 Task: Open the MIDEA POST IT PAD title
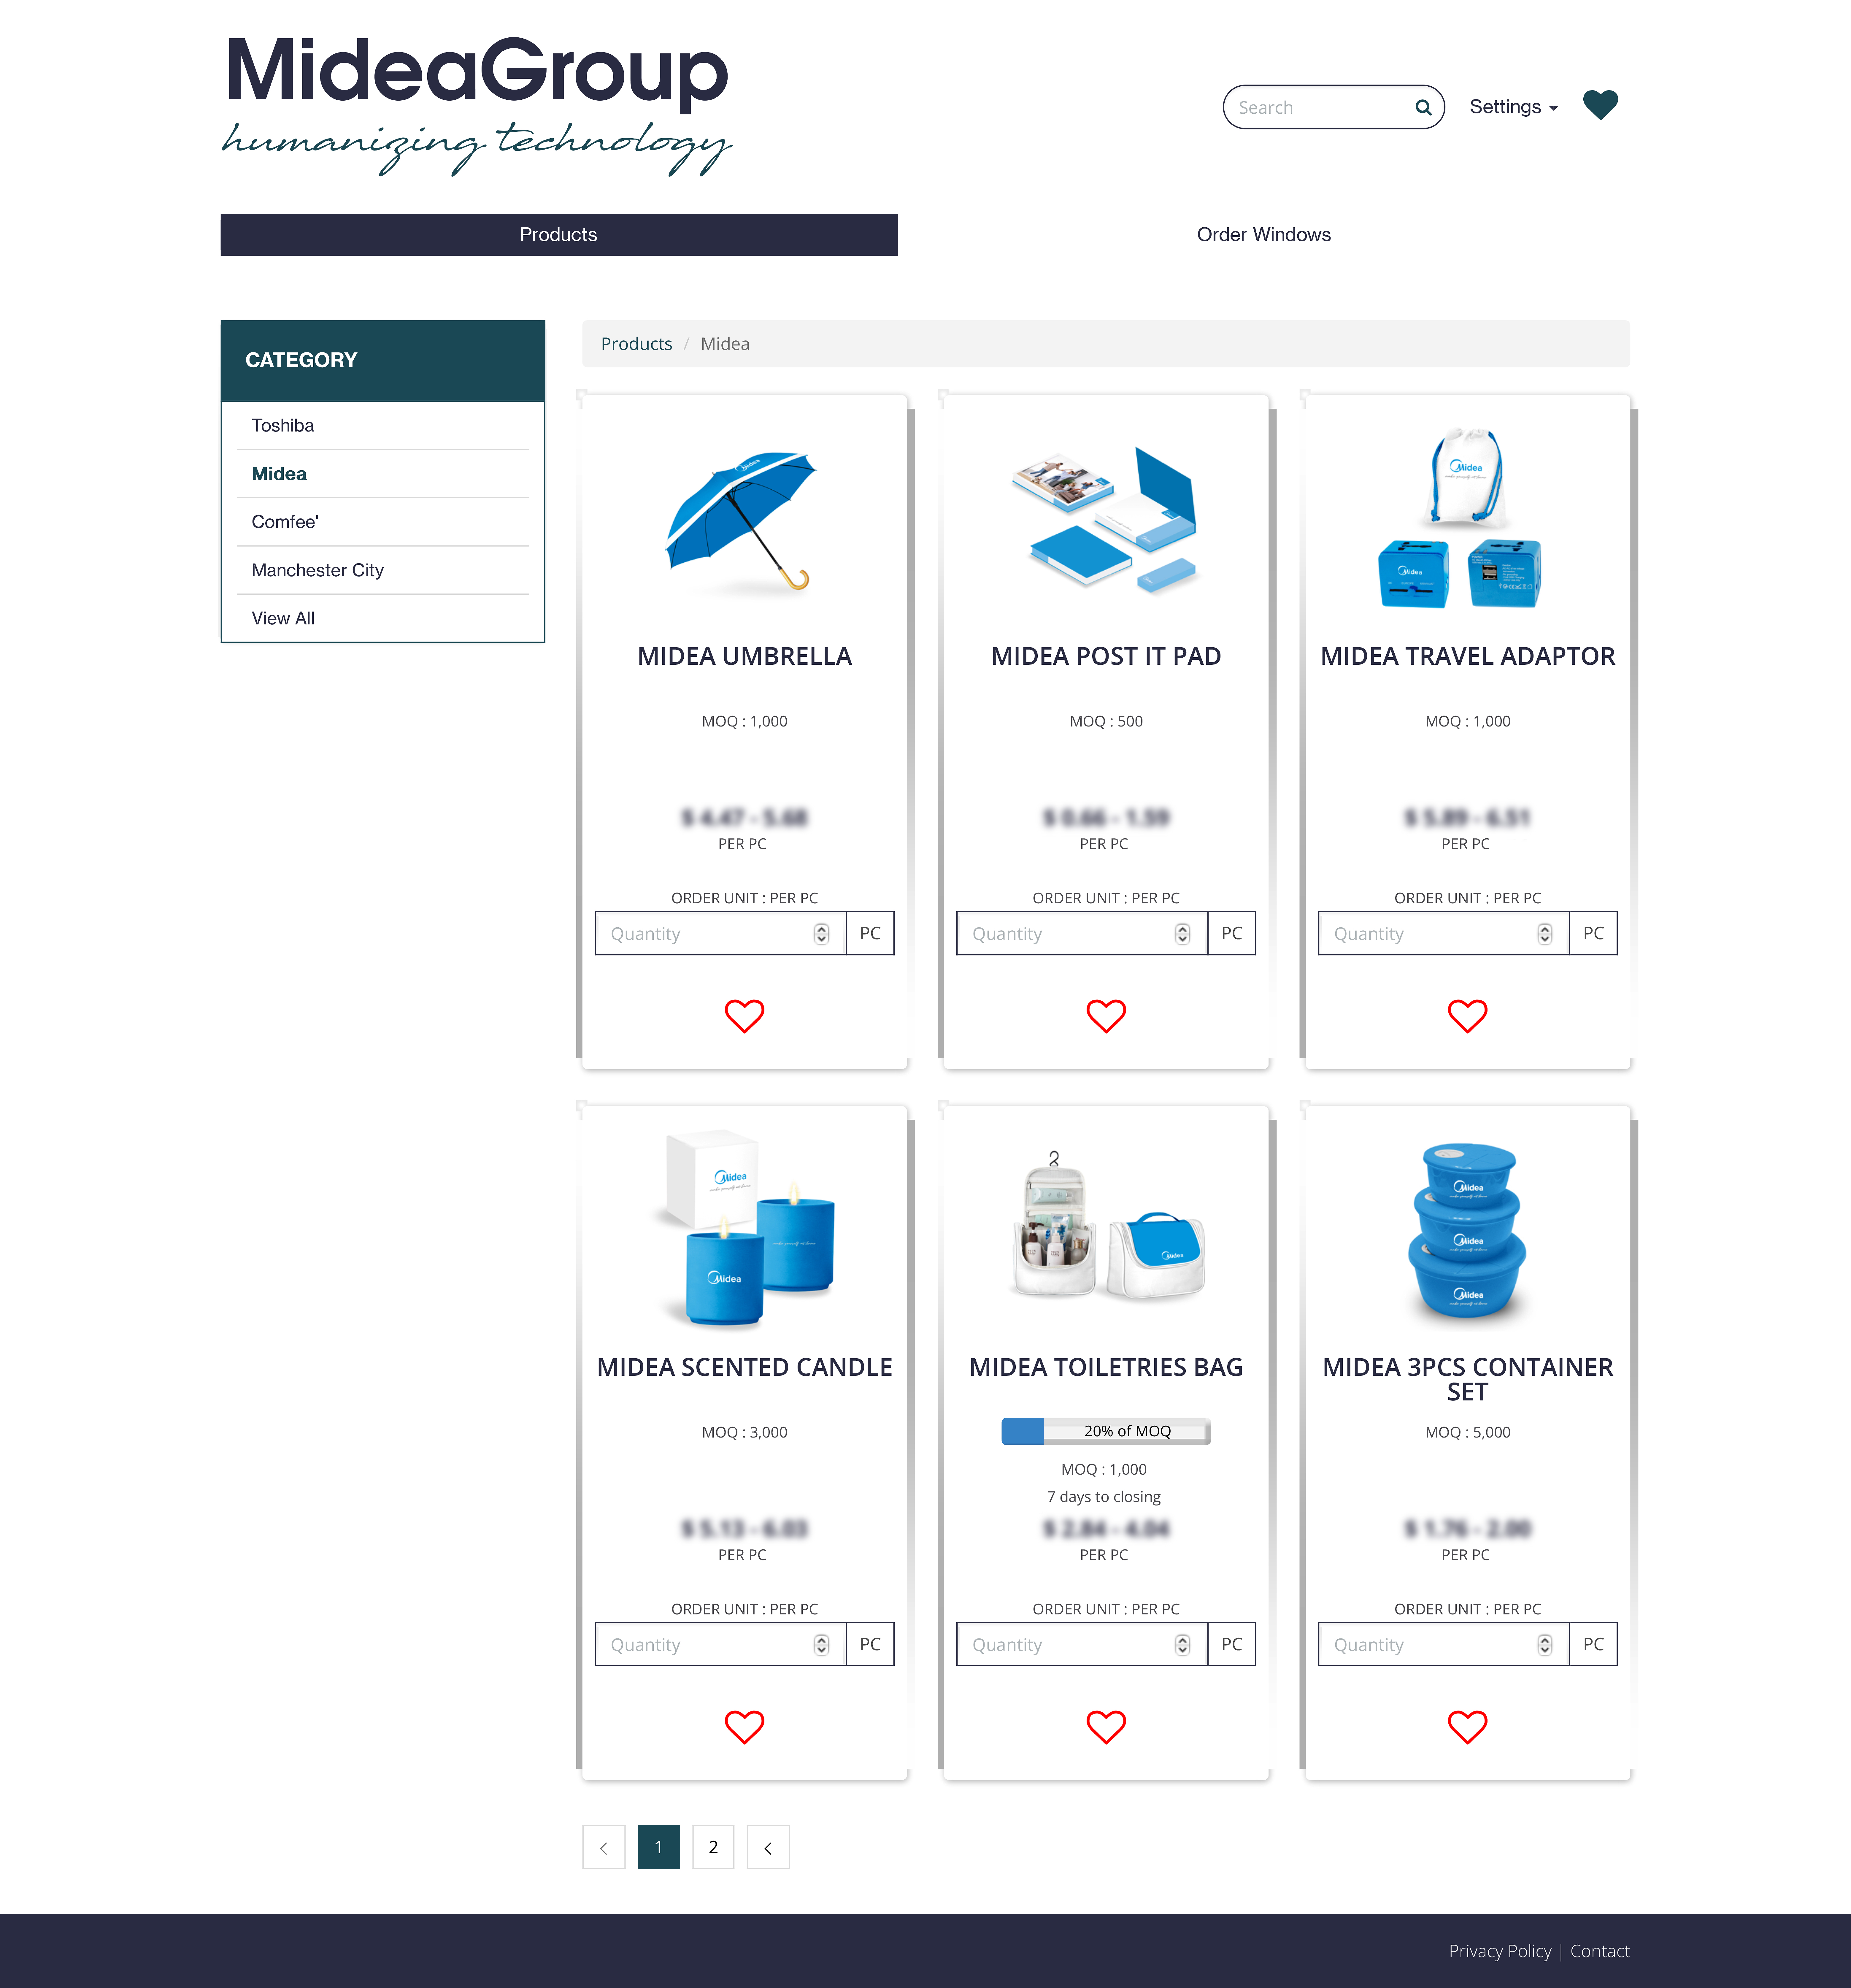[1106, 656]
